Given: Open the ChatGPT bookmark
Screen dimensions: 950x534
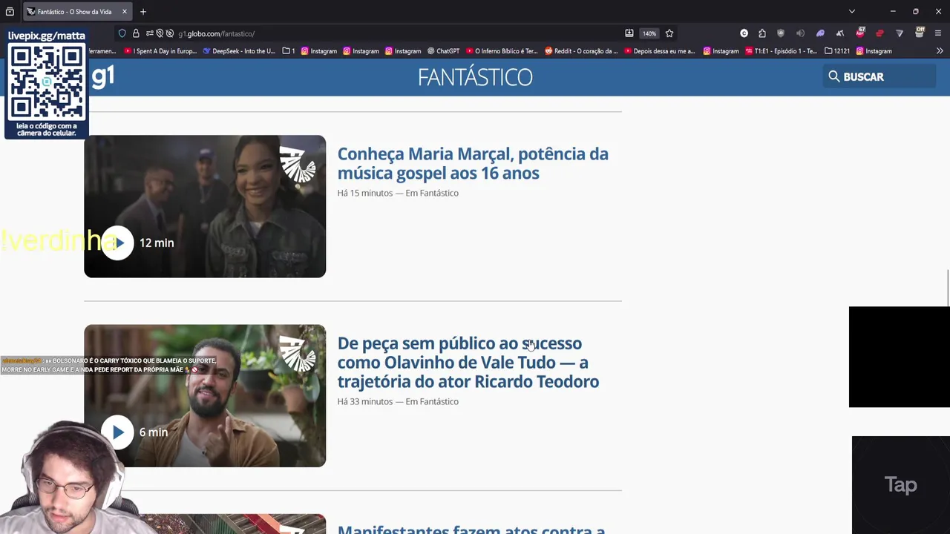Looking at the screenshot, I should (443, 51).
